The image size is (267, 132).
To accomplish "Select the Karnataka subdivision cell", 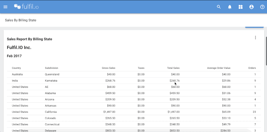I will coord(51,81).
